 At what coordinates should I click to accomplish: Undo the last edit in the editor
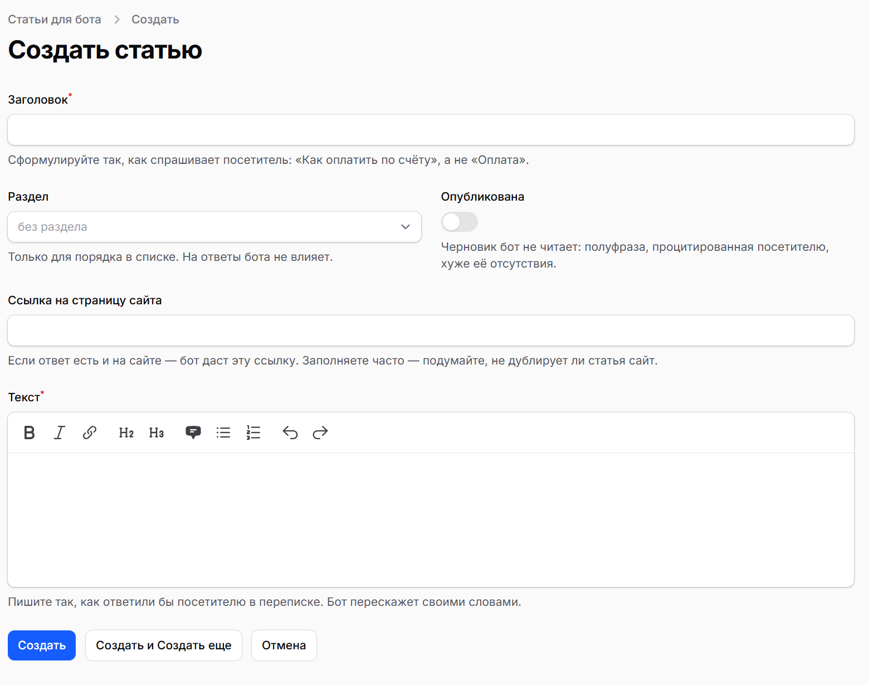pyautogui.click(x=290, y=433)
